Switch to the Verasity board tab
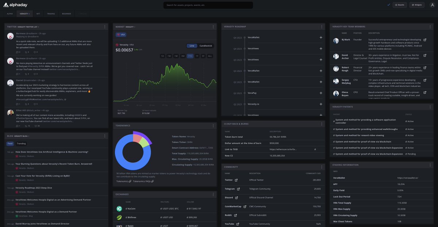The image size is (438, 227). pyautogui.click(x=24, y=14)
